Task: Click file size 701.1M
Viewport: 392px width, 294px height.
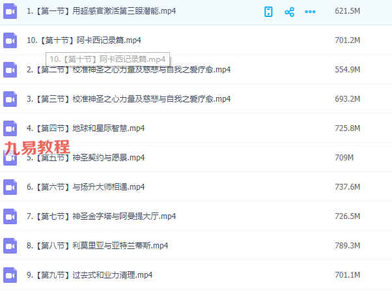Action: point(347,275)
